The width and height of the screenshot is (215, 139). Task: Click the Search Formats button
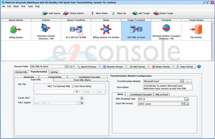pos(87,67)
